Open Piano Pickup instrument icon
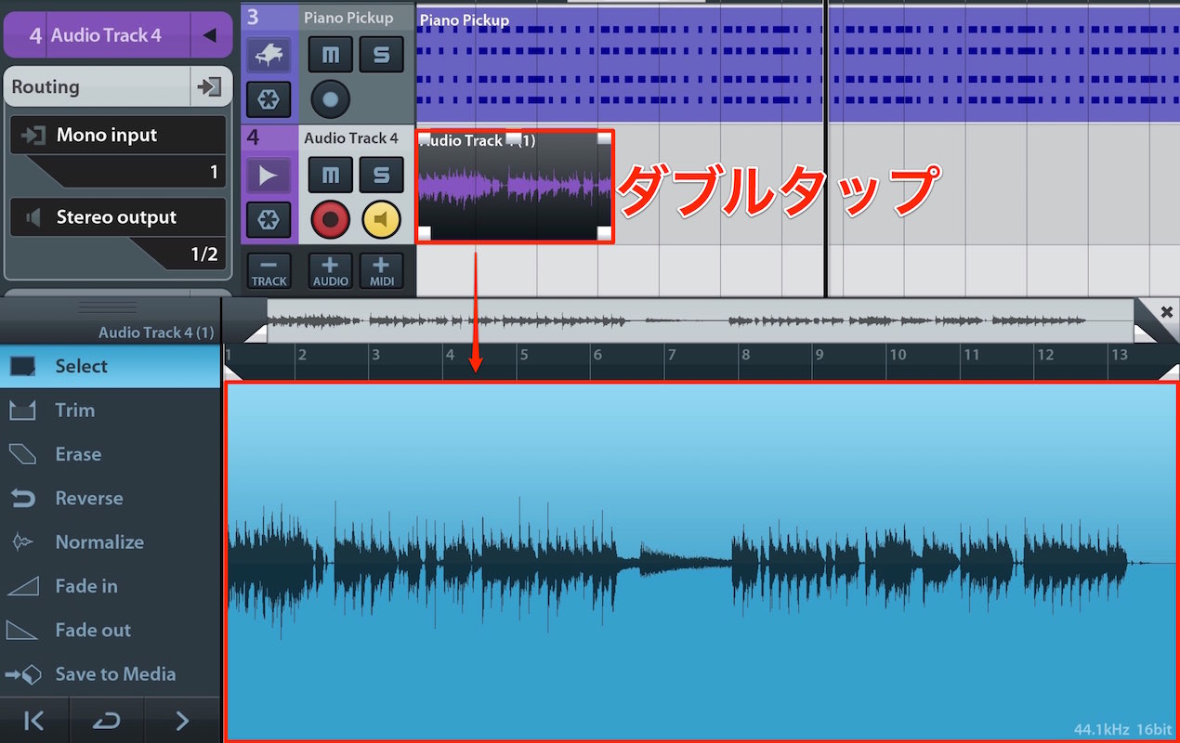Screen dimensions: 1180x743 (269, 54)
